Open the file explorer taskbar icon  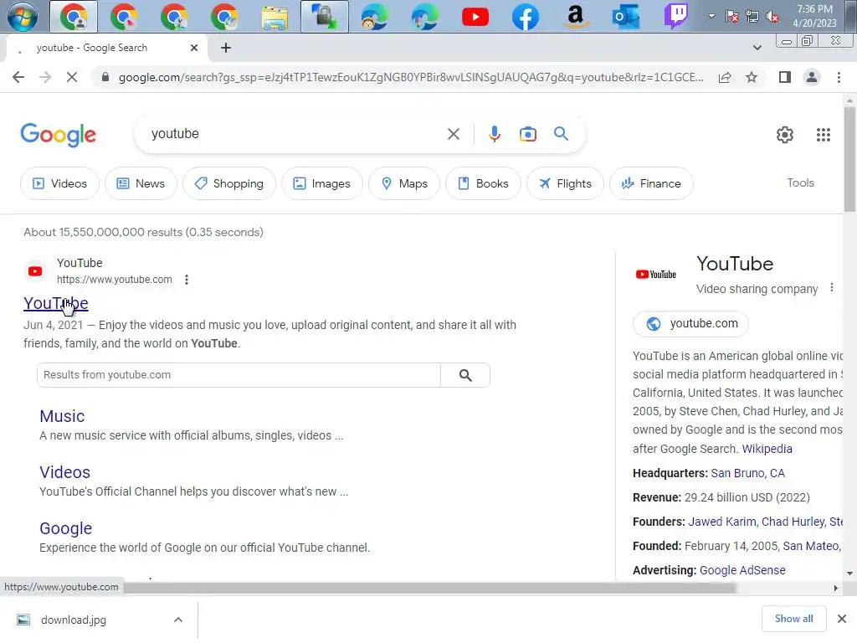[x=275, y=17]
